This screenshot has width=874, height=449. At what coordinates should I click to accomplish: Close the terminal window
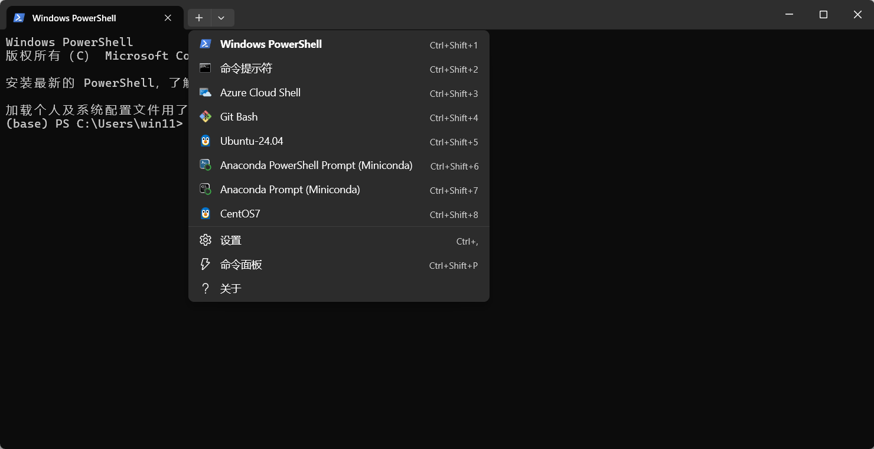[x=857, y=15]
